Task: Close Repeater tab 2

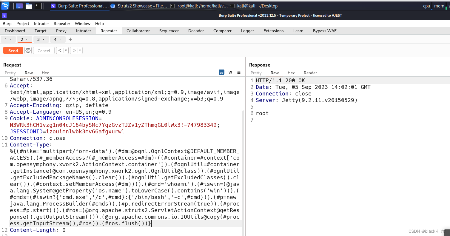Action: (x=27, y=39)
